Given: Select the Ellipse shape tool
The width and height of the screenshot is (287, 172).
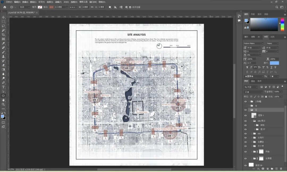Looking at the screenshot, I should coord(3,96).
